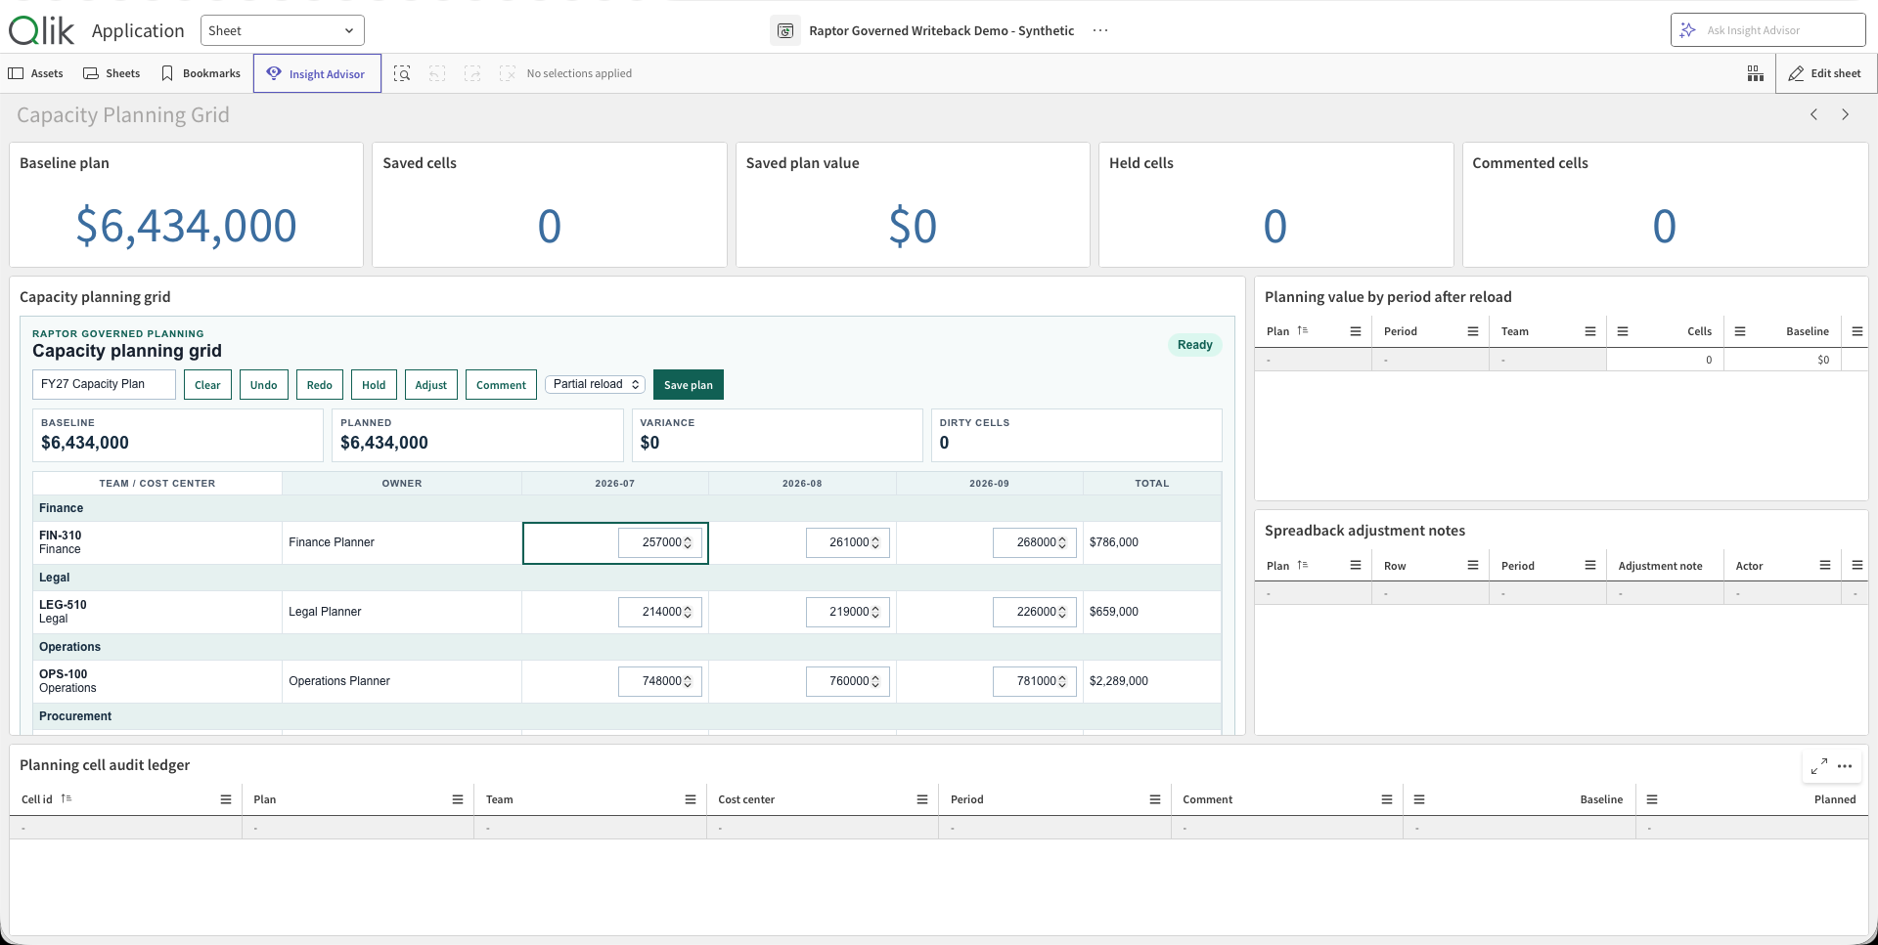Focus the FY27 Capacity Plan name field
The image size is (1878, 945).
click(x=104, y=384)
